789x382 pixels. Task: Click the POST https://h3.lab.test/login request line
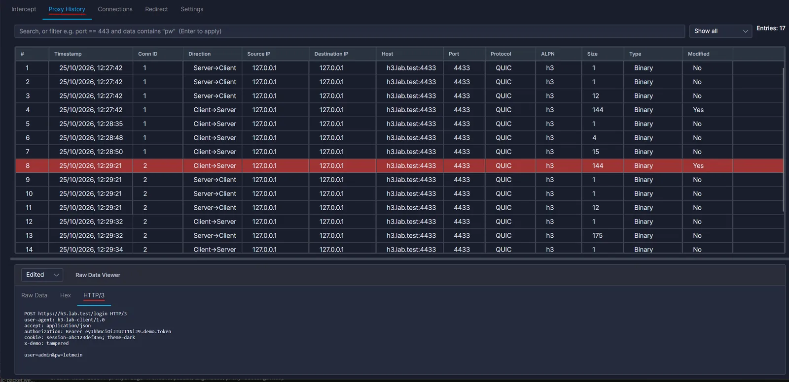click(75, 314)
